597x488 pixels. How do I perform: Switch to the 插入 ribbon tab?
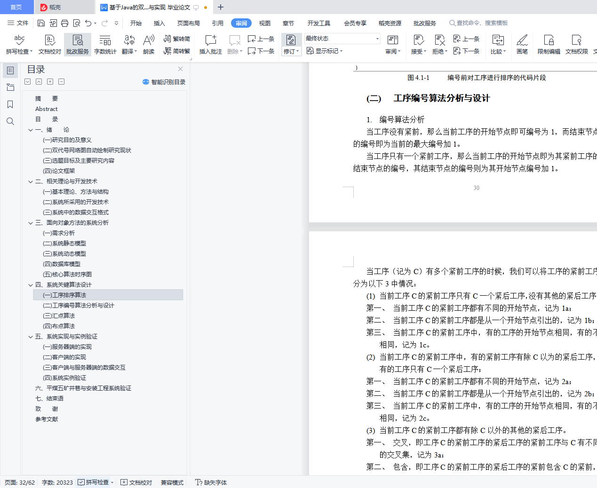click(159, 23)
